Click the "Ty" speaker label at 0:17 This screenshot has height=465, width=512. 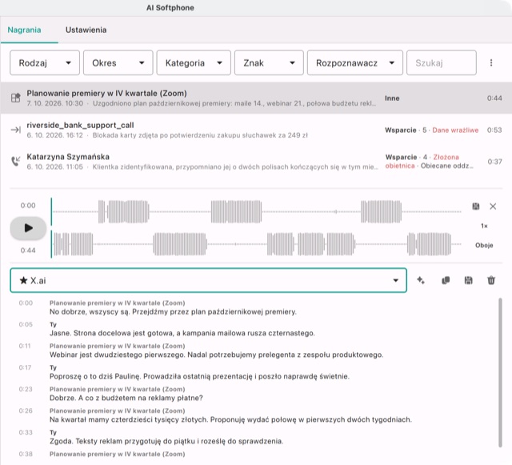(x=53, y=367)
